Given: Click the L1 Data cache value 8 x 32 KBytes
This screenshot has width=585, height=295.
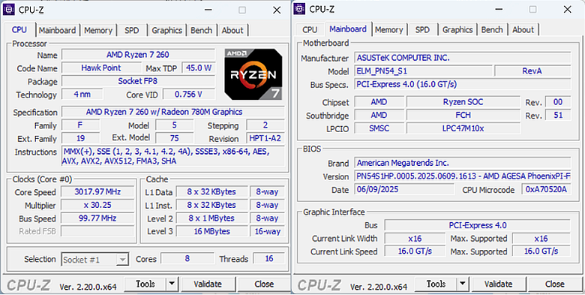Looking at the screenshot, I should [x=211, y=192].
